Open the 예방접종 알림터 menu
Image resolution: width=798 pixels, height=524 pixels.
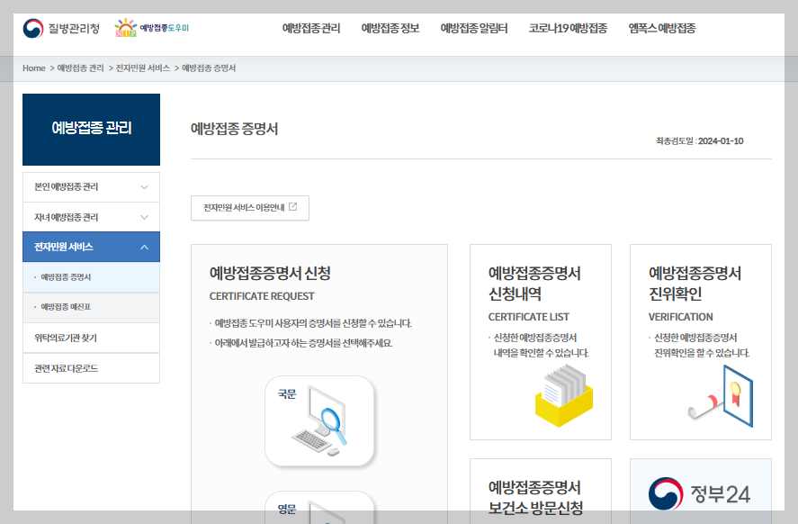pyautogui.click(x=475, y=28)
